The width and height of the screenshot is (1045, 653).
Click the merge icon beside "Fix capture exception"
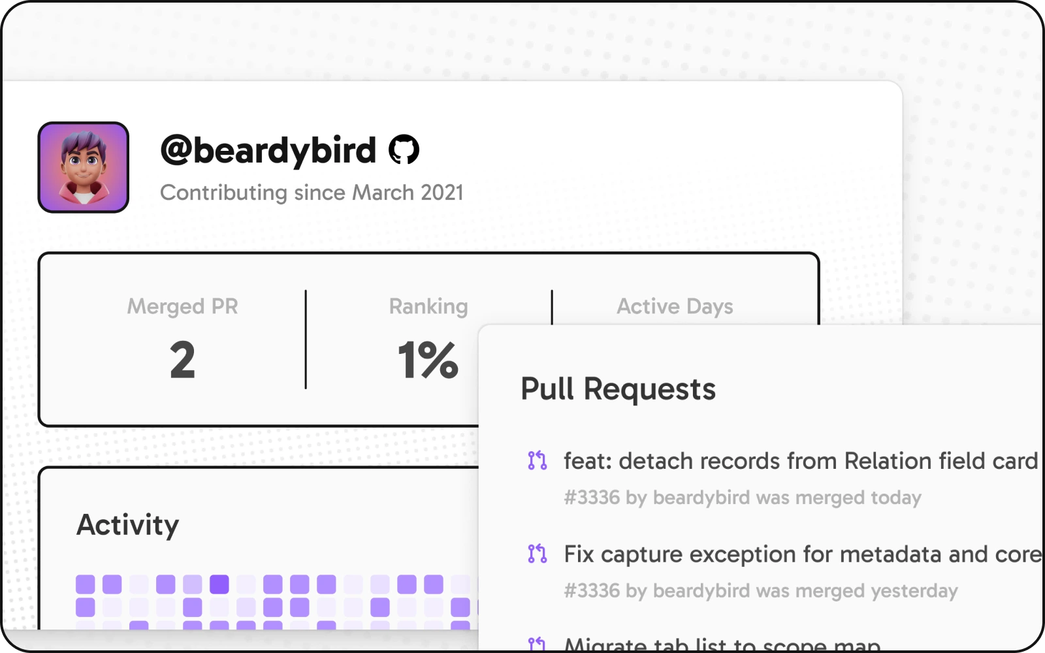(x=538, y=554)
